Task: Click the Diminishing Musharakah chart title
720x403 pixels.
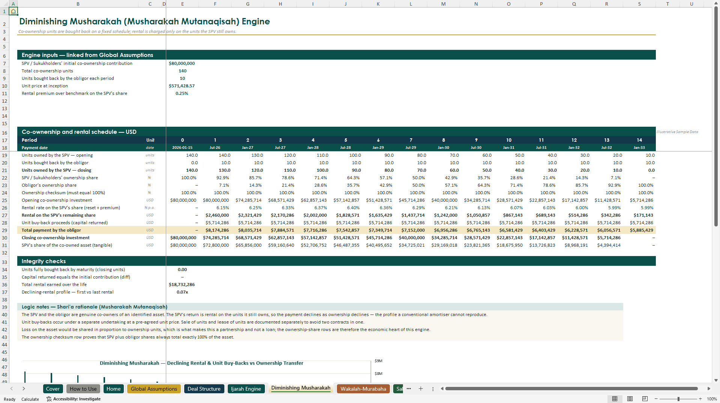Action: point(201,363)
